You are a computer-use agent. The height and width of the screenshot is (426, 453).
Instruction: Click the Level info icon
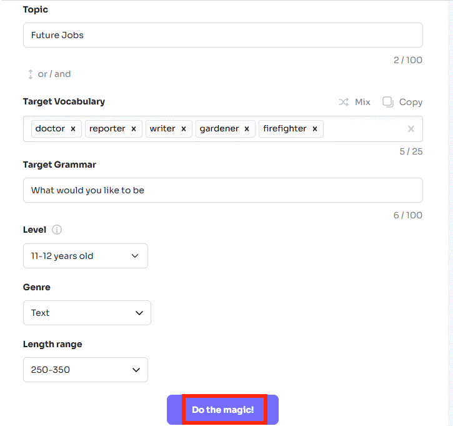pyautogui.click(x=57, y=230)
